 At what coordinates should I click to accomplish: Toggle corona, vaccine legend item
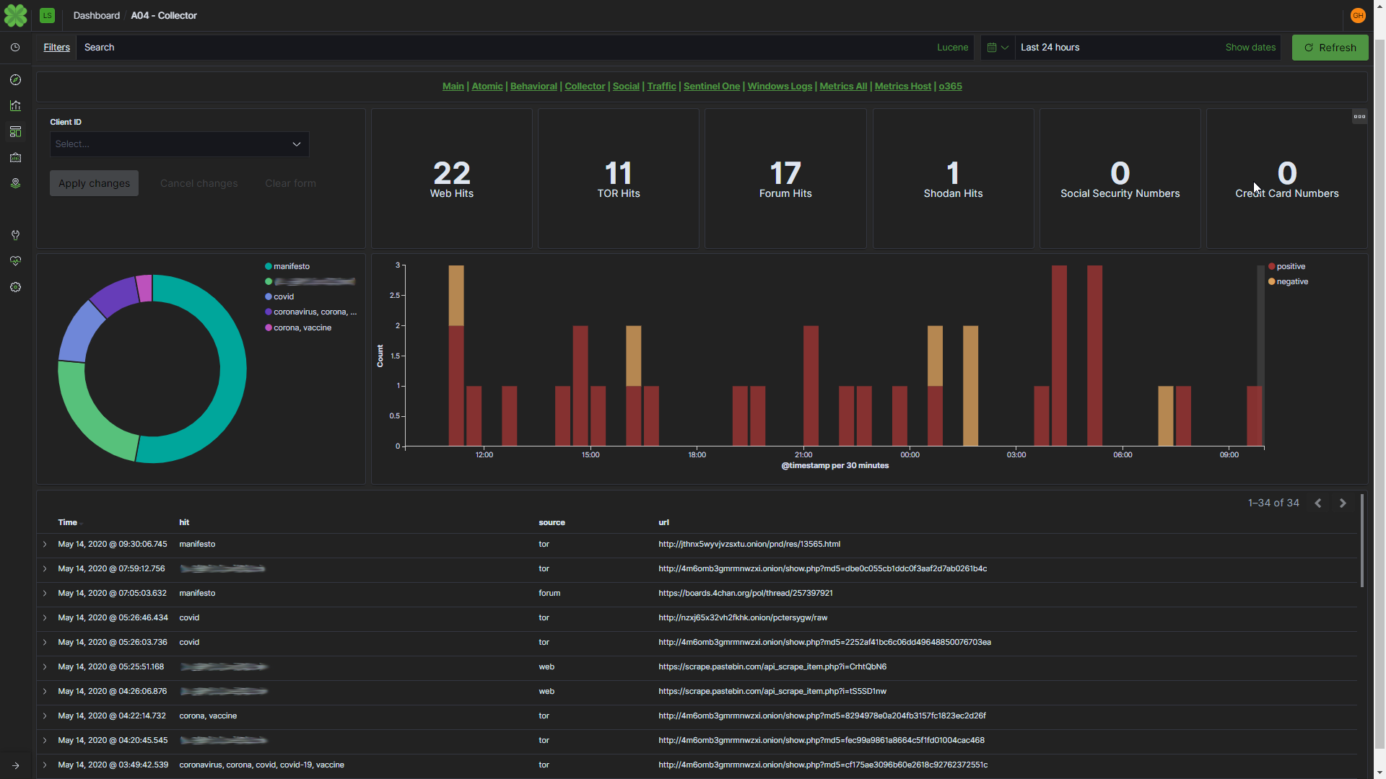[298, 327]
